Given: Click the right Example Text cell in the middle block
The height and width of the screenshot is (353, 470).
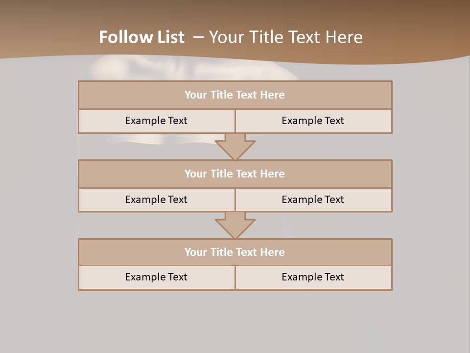Looking at the screenshot, I should (313, 200).
